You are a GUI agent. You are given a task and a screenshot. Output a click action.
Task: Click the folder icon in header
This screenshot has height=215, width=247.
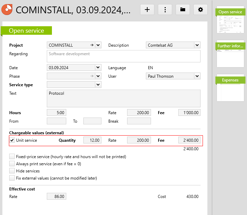pos(183,10)
